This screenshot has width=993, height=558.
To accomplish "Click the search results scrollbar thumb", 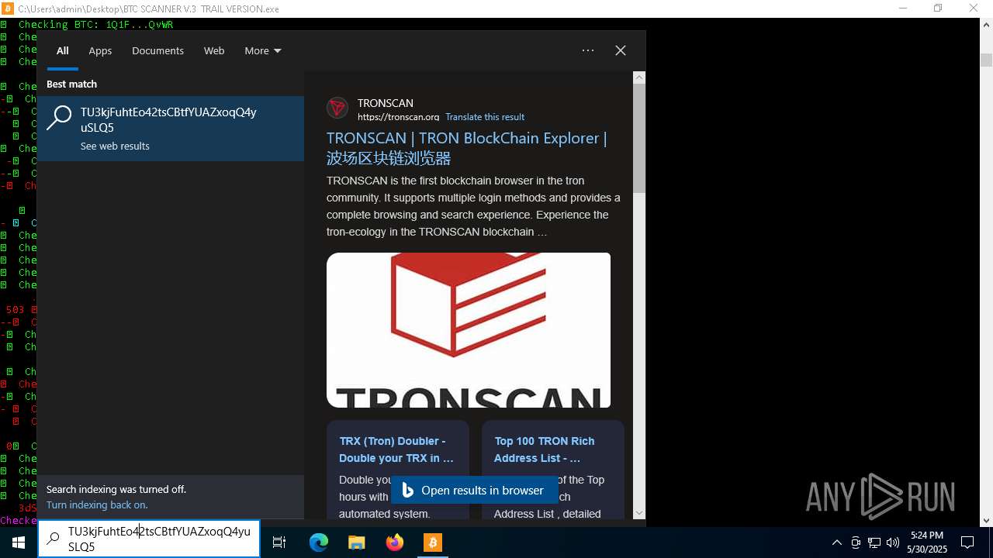I will click(639, 138).
